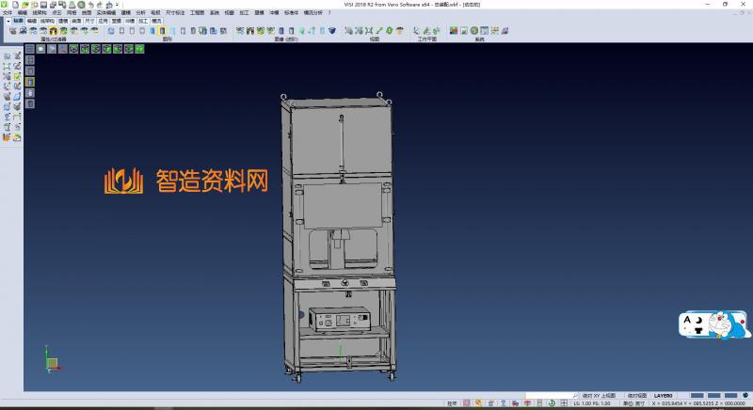Screen dimensions: 753x410
Task: Open the 分析 menu in the menu bar
Action: pyautogui.click(x=140, y=12)
